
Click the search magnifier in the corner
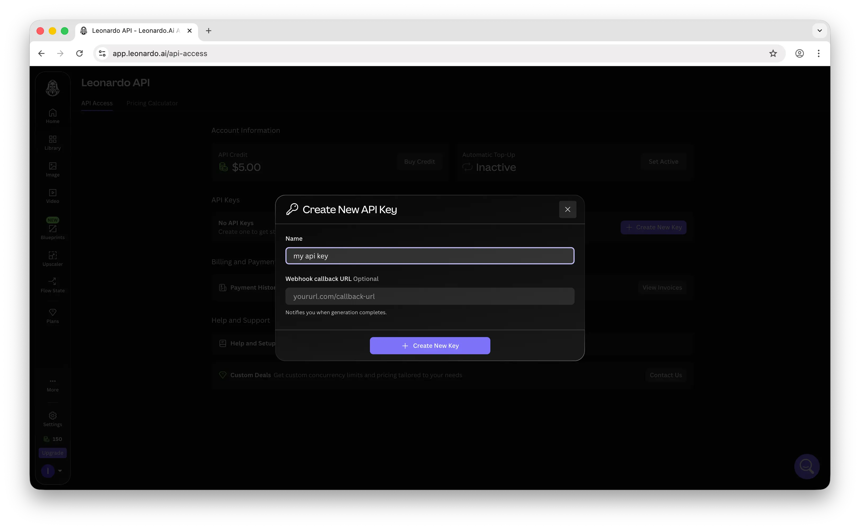807,466
